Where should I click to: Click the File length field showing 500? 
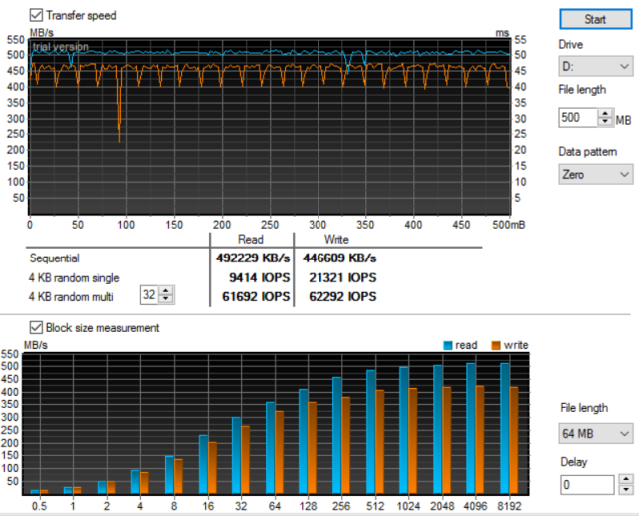[x=576, y=118]
